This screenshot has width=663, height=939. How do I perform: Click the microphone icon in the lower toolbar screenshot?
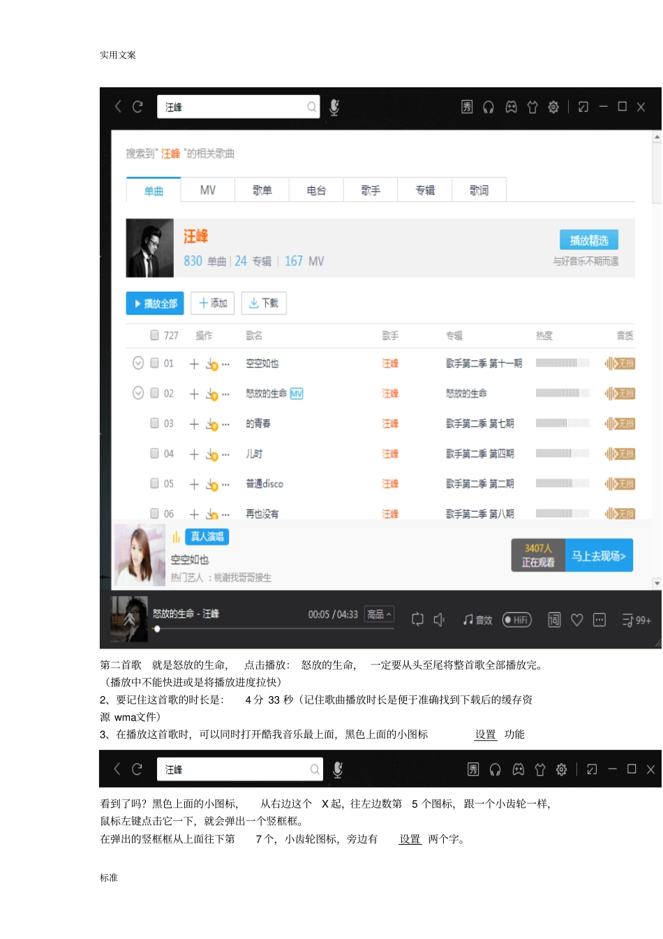[338, 769]
